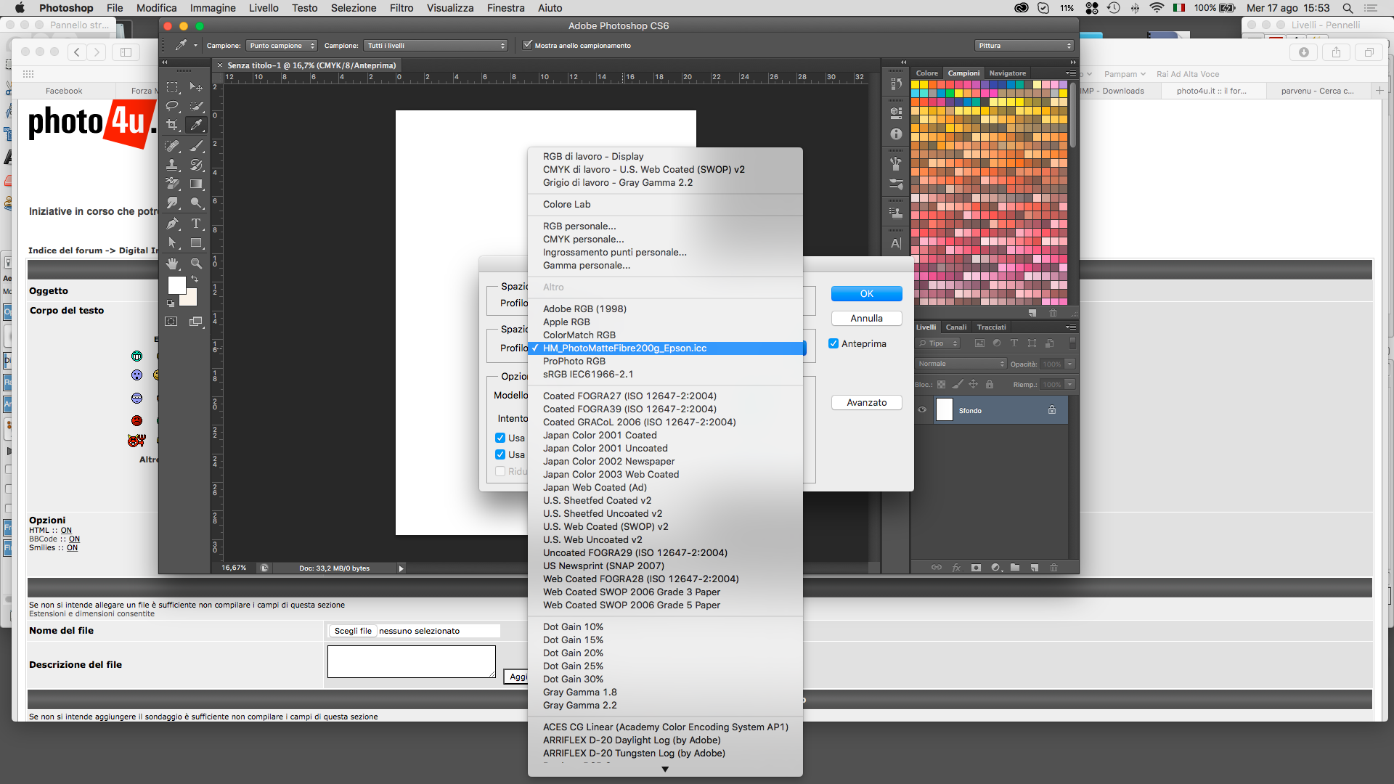Select the Crop tool
Image resolution: width=1394 pixels, height=784 pixels.
[x=172, y=125]
